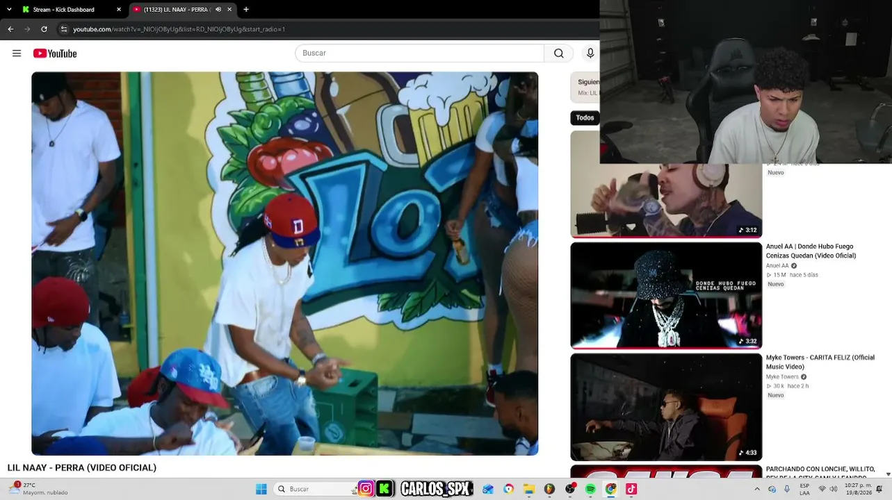View site information icon in address bar

pyautogui.click(x=63, y=29)
